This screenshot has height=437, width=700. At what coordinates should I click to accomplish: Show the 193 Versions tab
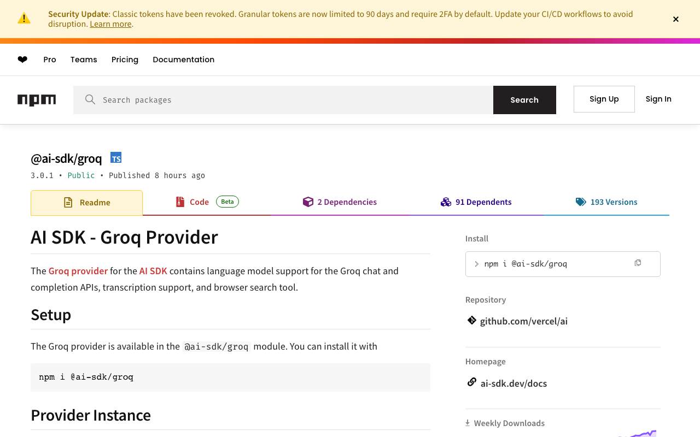tap(606, 202)
